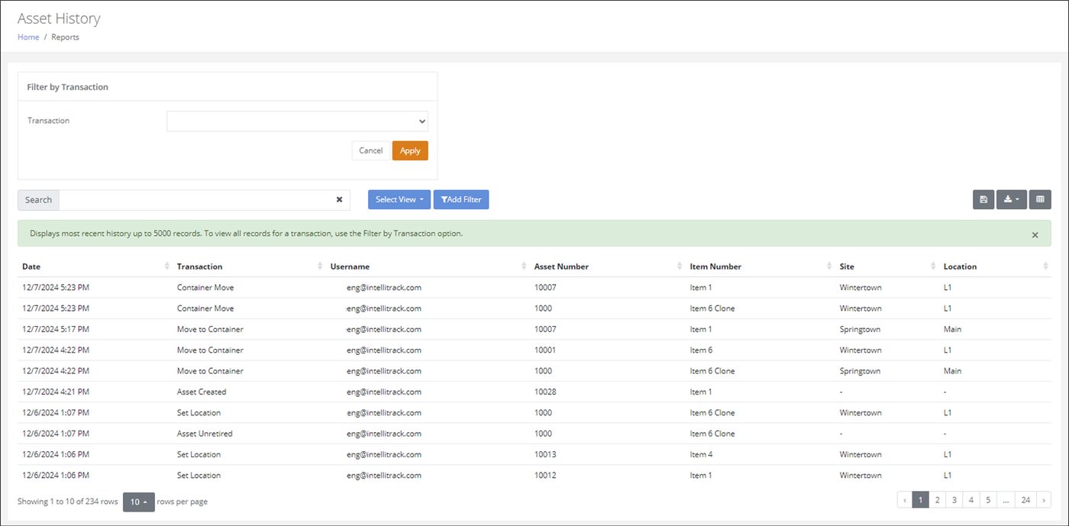Click the Asset Unretired transaction cell
The height and width of the screenshot is (526, 1069).
click(x=205, y=434)
